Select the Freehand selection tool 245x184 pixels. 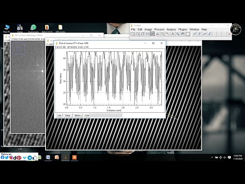[147, 34]
